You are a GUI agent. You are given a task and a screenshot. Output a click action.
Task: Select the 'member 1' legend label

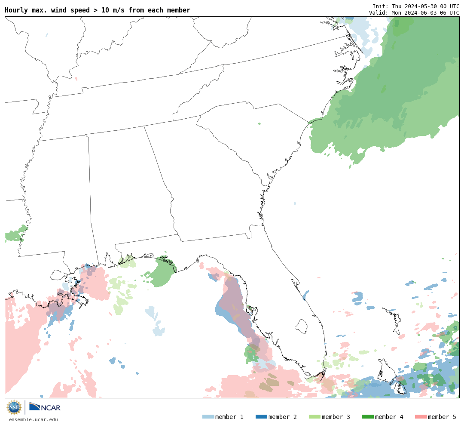pos(229,417)
